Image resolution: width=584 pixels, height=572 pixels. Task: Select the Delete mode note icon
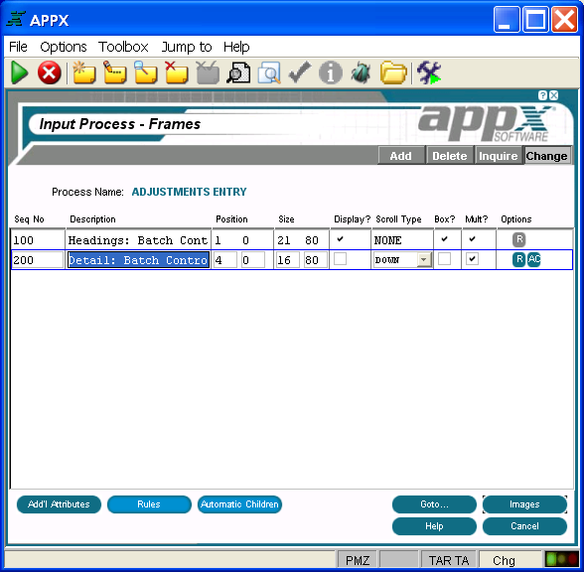click(x=176, y=72)
